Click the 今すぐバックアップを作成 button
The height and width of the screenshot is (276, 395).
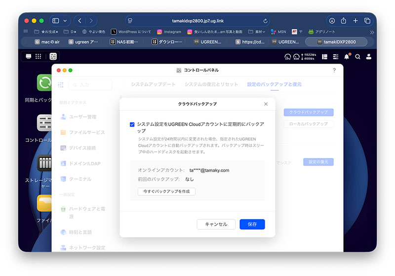(166, 191)
